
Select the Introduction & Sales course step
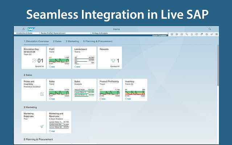click(x=27, y=33)
